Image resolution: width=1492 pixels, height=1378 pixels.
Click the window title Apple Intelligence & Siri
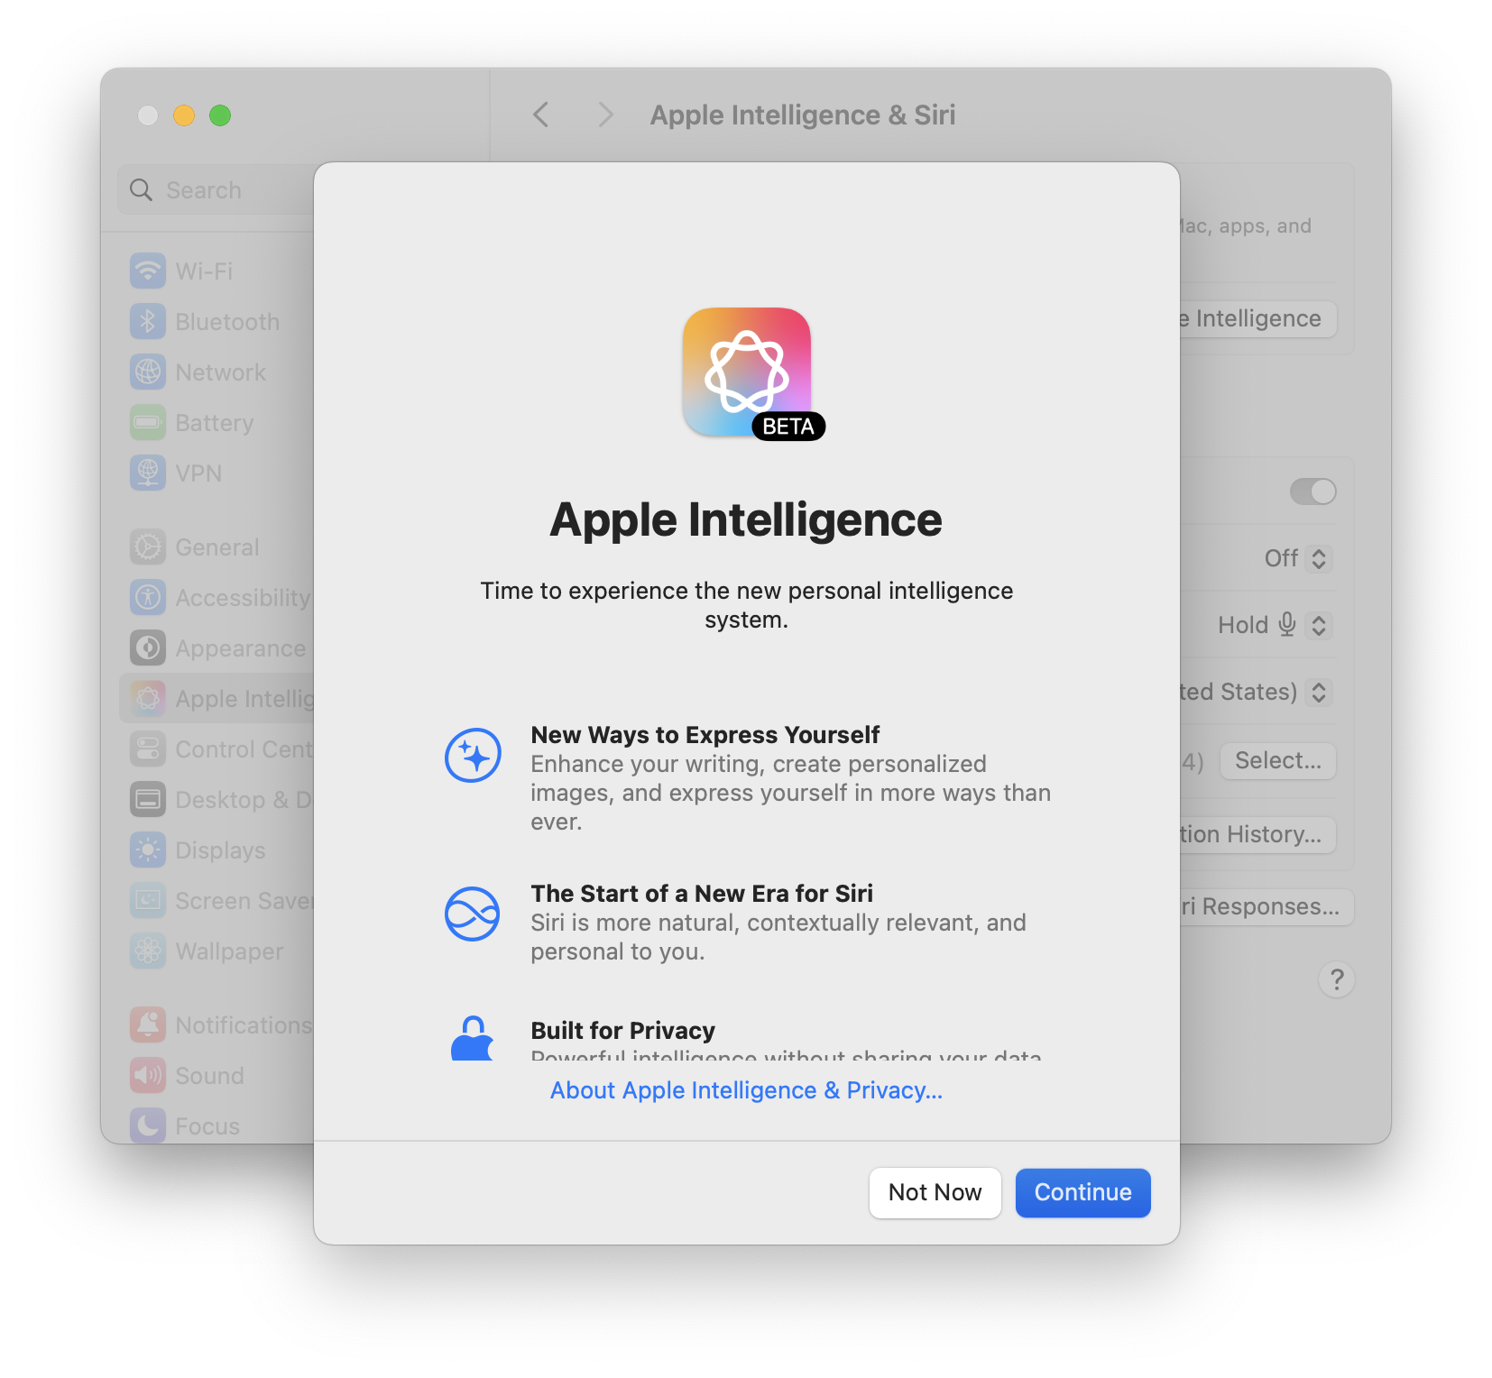(803, 115)
